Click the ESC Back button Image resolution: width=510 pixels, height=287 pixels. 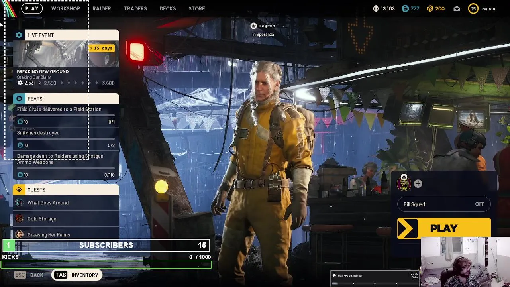[x=29, y=275]
